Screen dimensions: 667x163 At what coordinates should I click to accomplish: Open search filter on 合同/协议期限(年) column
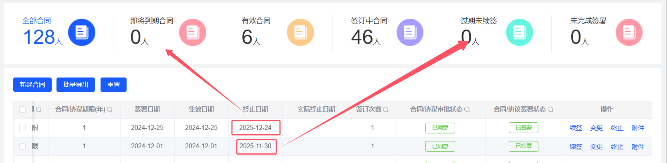pyautogui.click(x=110, y=109)
